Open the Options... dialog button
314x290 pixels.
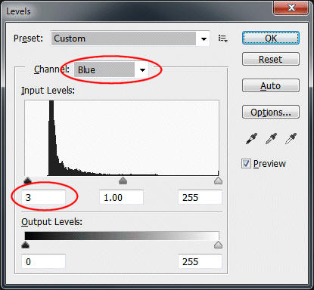coord(271,112)
